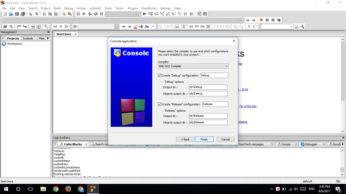Click the Debugging windows icon
The height and width of the screenshot is (194, 346).
coord(199,14)
